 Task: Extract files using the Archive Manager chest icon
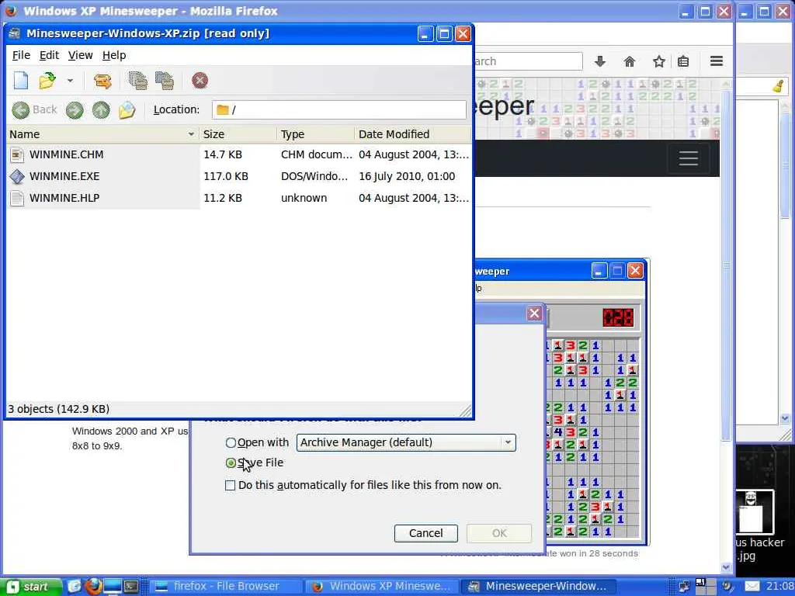[x=102, y=81]
